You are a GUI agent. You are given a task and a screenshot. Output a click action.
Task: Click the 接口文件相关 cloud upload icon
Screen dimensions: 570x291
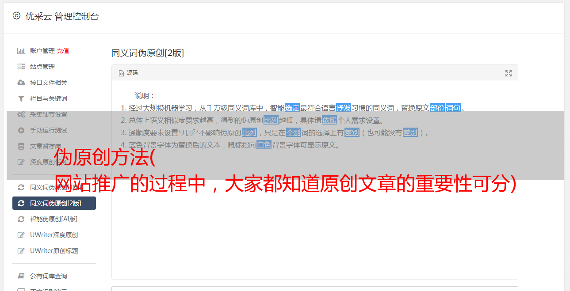click(x=21, y=83)
